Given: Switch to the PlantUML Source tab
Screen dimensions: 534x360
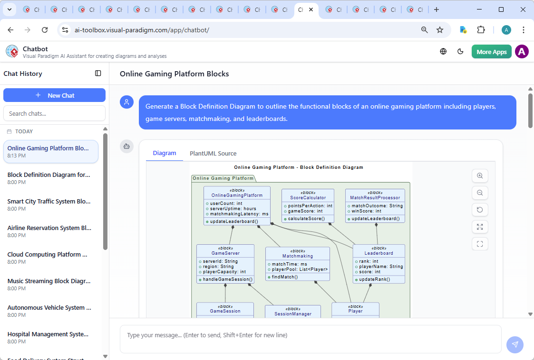Looking at the screenshot, I should (213, 154).
